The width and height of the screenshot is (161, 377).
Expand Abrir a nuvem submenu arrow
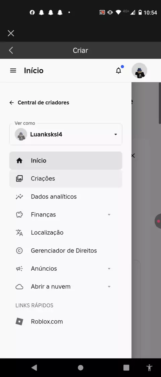(x=109, y=286)
